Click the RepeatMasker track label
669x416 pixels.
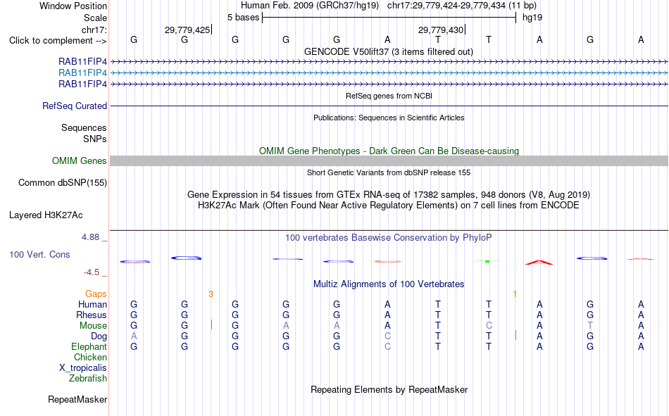coord(77,400)
